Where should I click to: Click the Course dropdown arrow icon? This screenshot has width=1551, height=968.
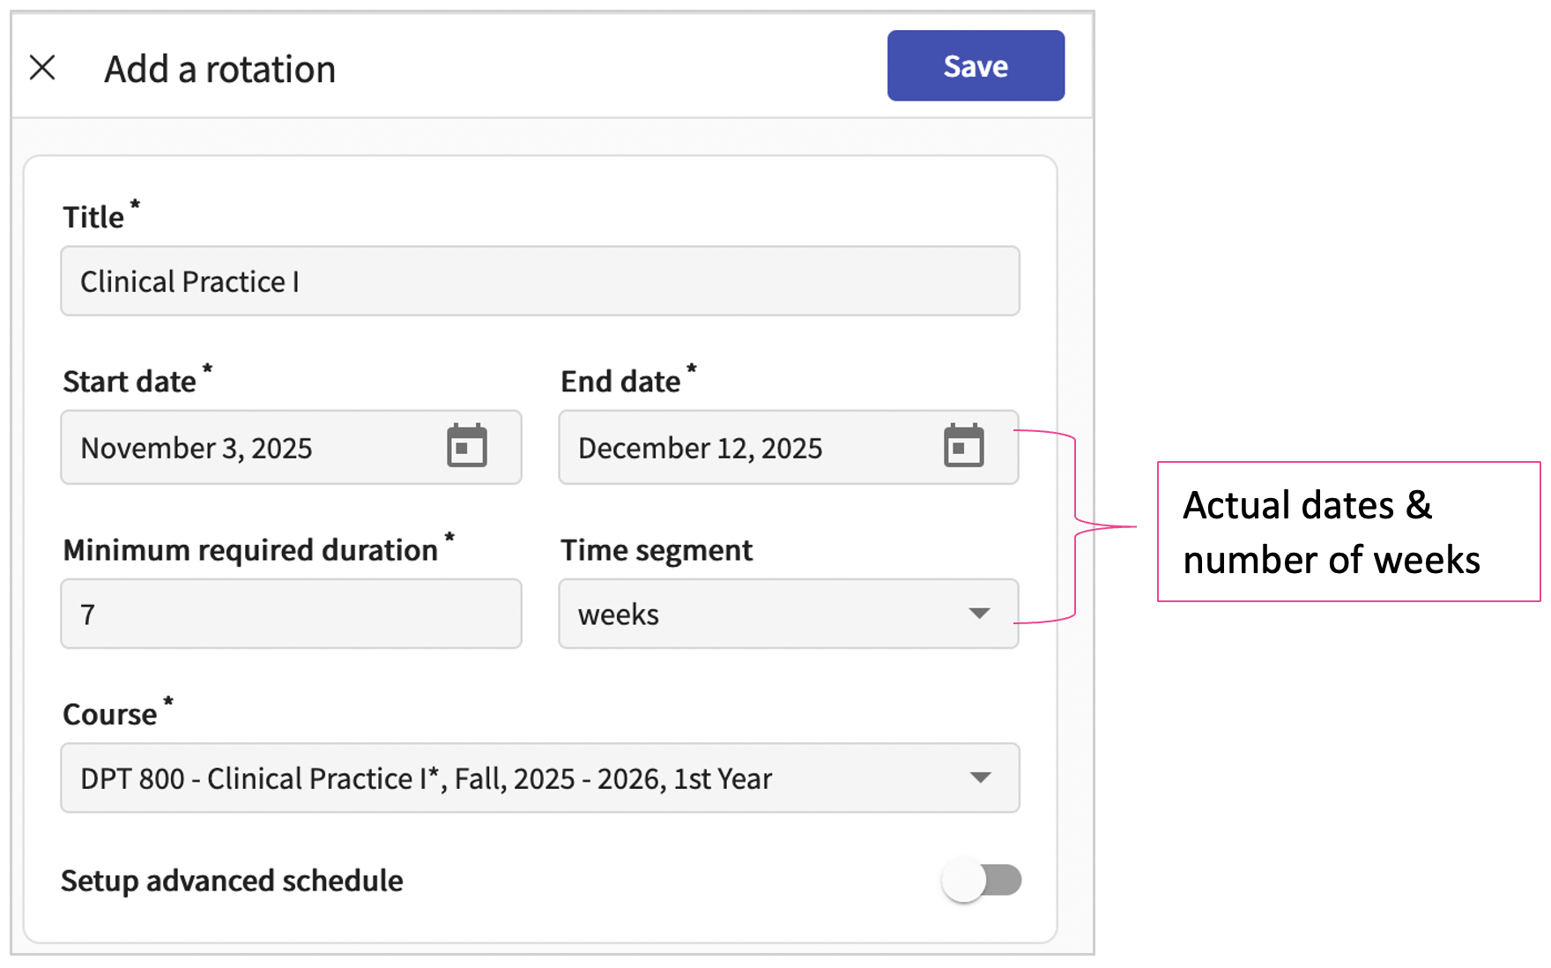[980, 778]
